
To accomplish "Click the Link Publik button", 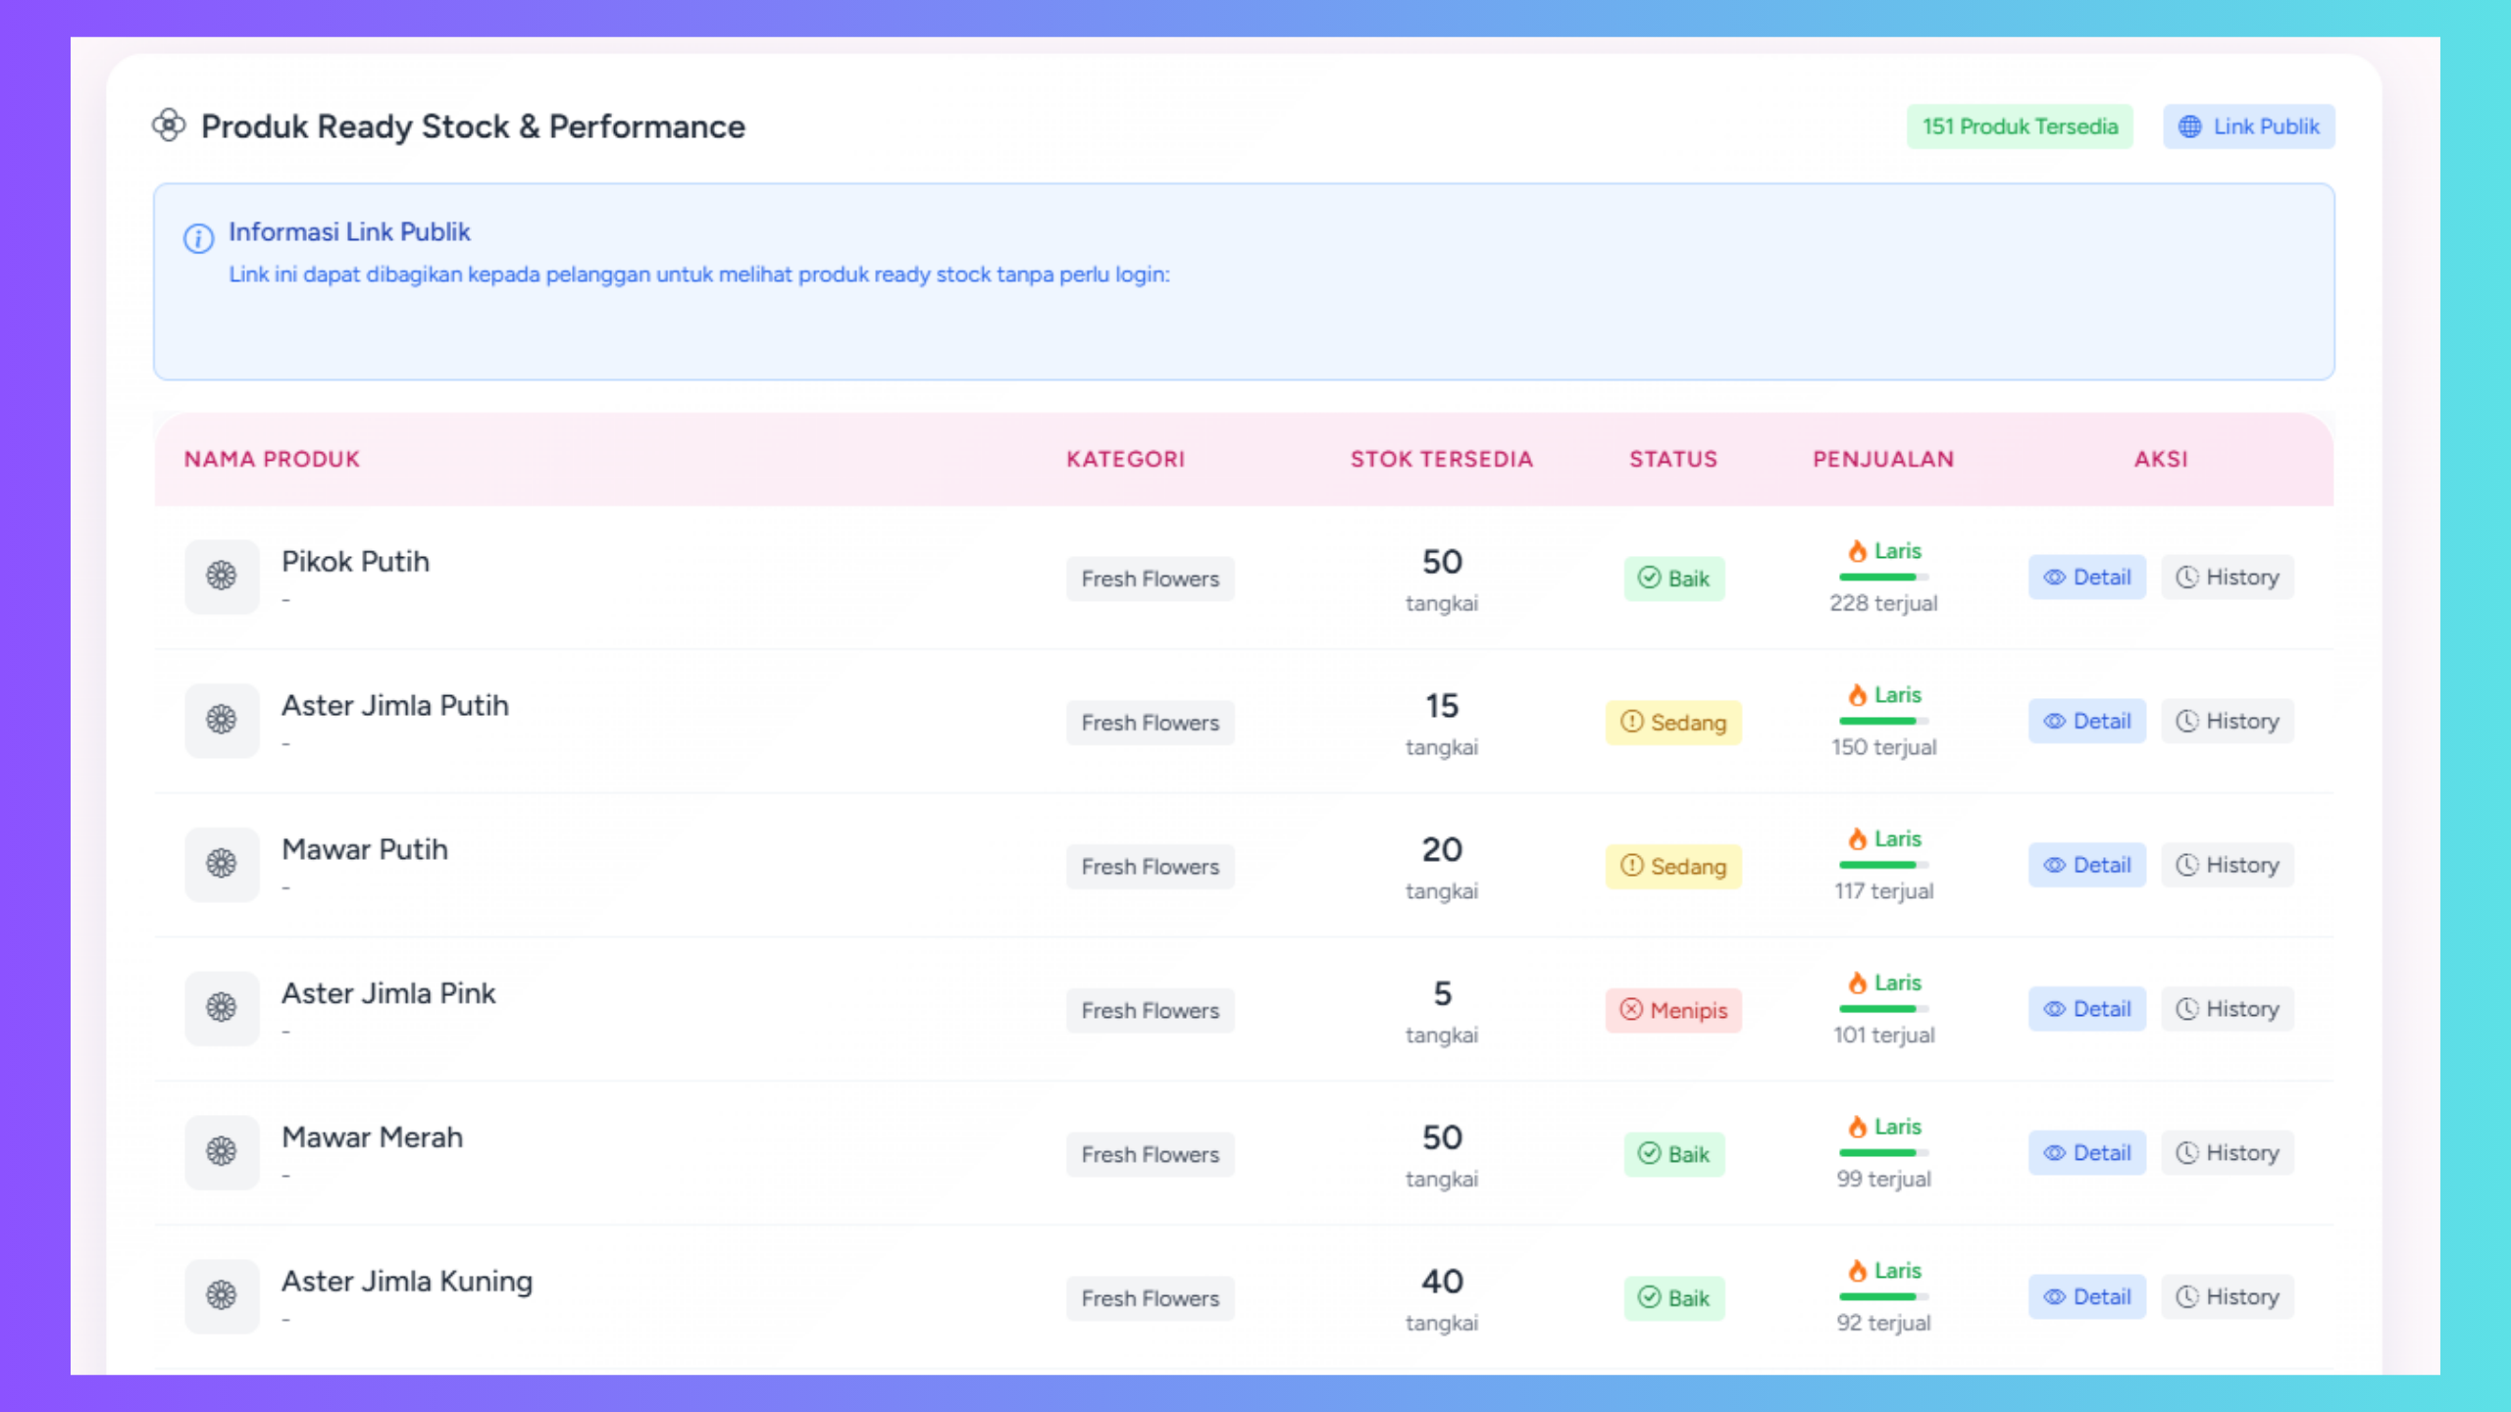I will (2248, 126).
